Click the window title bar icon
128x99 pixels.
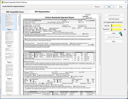coord(2,2)
